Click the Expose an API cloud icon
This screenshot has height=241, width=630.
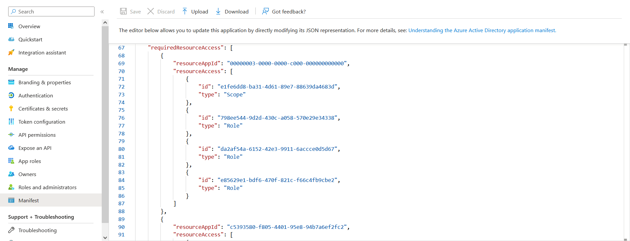point(11,148)
